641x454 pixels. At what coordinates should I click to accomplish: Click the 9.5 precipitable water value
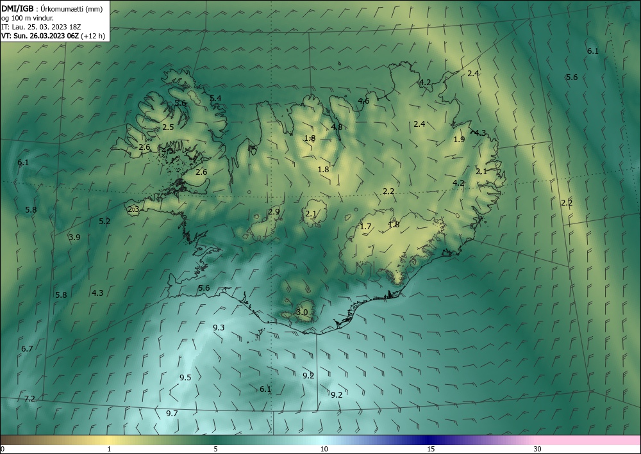[x=185, y=377]
